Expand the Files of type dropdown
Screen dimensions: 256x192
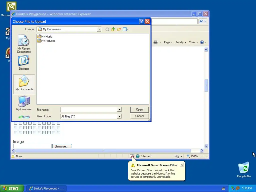point(119,116)
